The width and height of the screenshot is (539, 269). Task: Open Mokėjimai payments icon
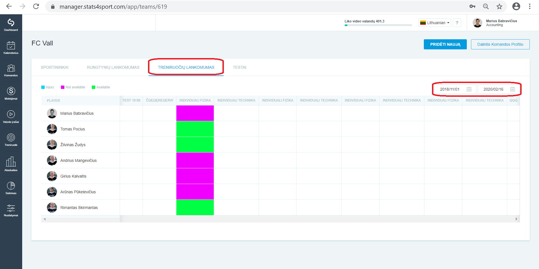[11, 93]
